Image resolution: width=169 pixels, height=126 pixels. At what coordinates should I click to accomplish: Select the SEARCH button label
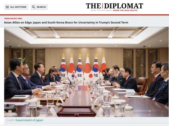pos(41,7)
